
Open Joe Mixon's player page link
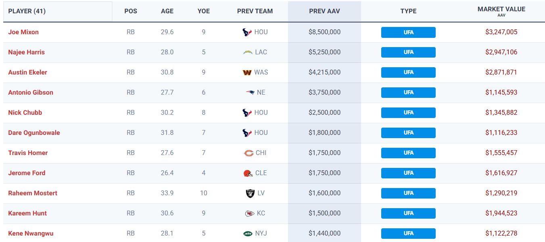[23, 32]
